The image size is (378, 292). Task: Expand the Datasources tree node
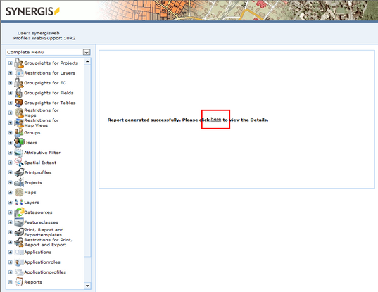(x=10, y=212)
